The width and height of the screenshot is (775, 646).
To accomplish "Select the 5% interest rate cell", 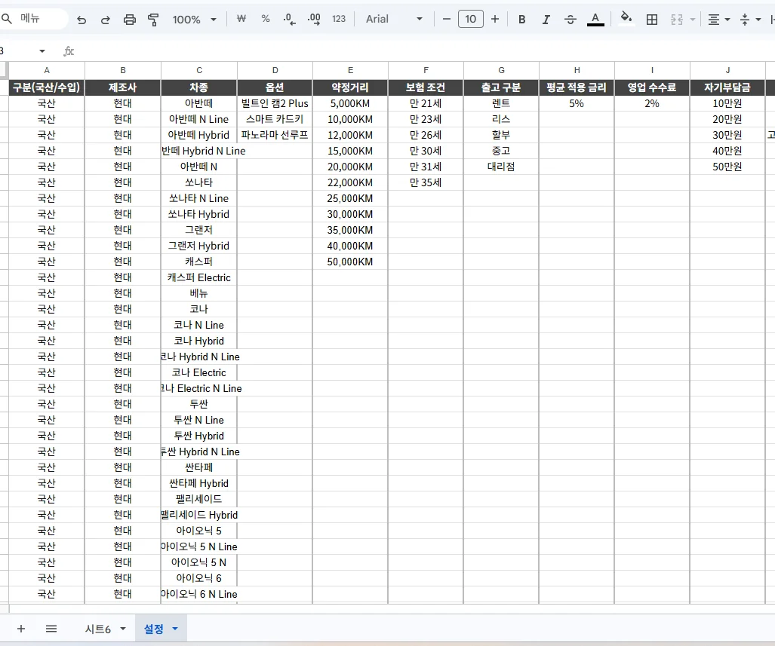I will coord(577,103).
